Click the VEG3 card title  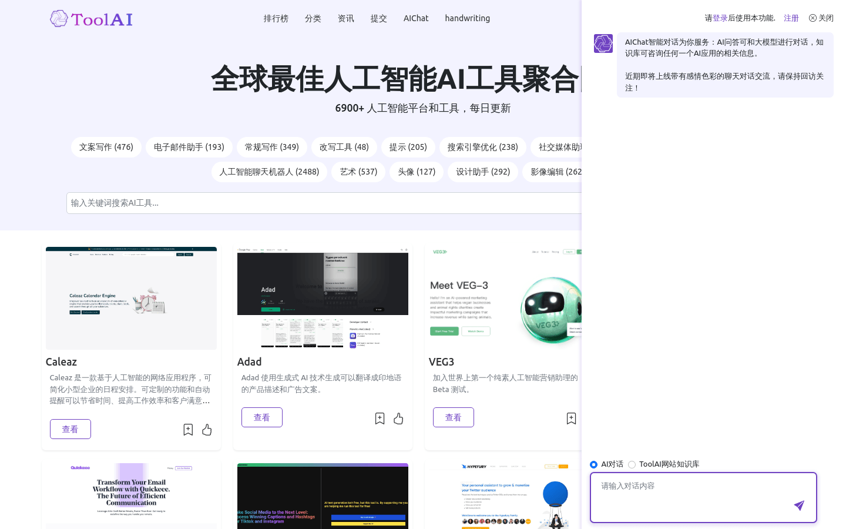click(x=441, y=362)
